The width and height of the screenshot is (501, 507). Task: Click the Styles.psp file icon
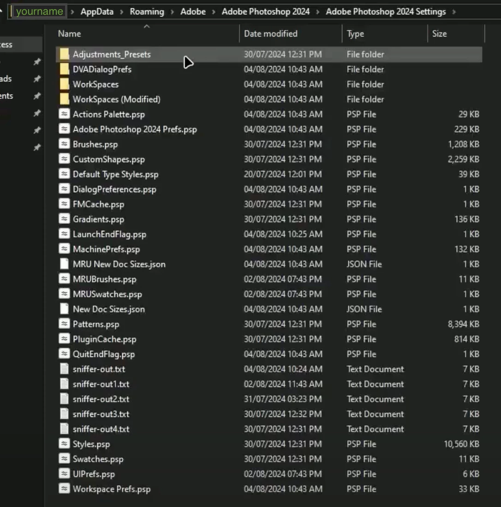tap(64, 444)
